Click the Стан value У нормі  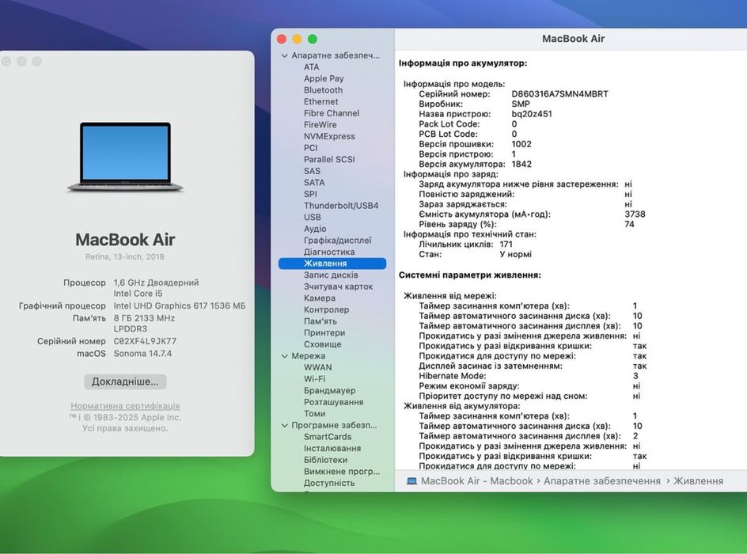[515, 254]
